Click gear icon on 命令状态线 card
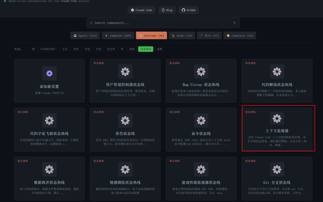This screenshot has width=323, height=202. [x=201, y=120]
